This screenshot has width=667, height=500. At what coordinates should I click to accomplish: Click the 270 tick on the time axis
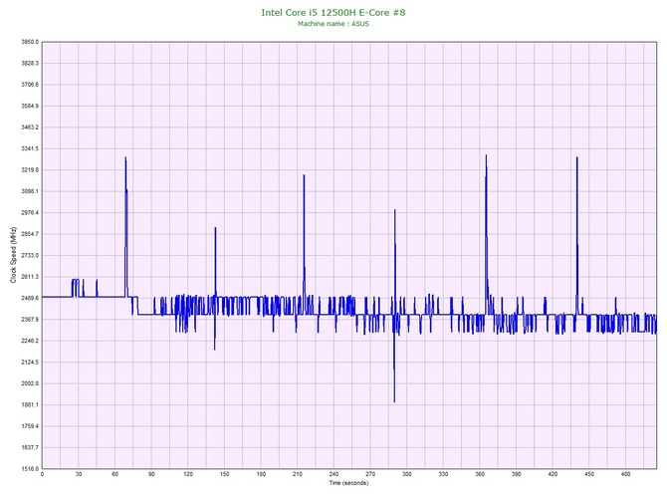point(370,474)
